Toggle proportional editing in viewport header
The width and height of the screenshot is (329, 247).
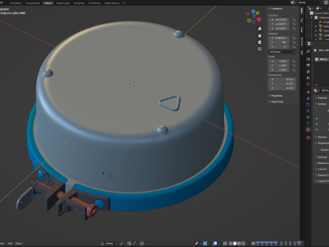click(x=142, y=244)
